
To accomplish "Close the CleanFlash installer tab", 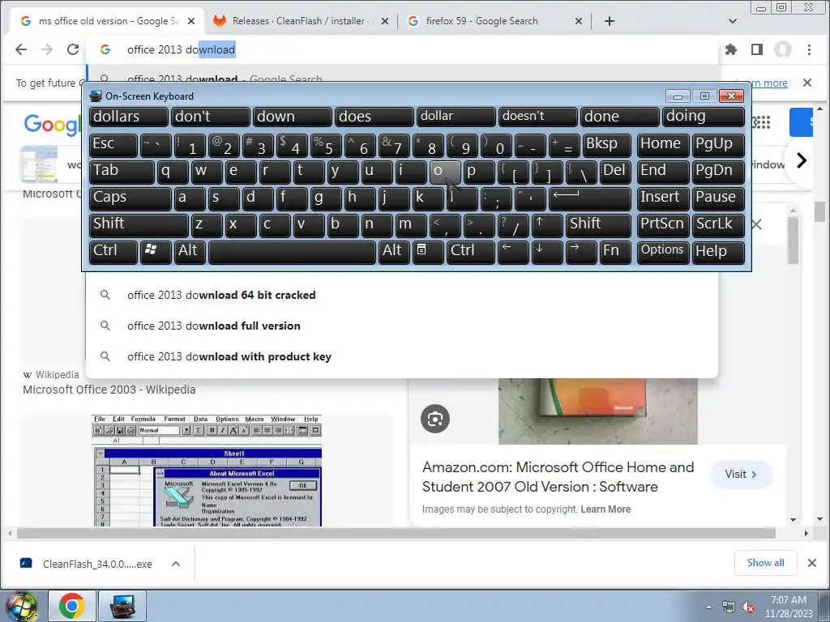I will pos(385,21).
